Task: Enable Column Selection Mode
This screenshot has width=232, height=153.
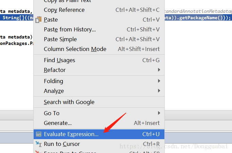Action: [99, 49]
